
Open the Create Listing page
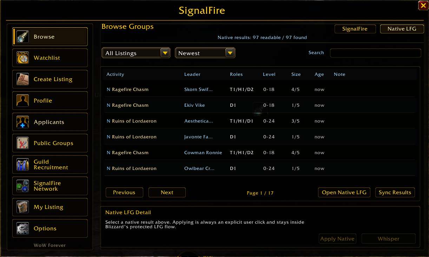pyautogui.click(x=50, y=79)
